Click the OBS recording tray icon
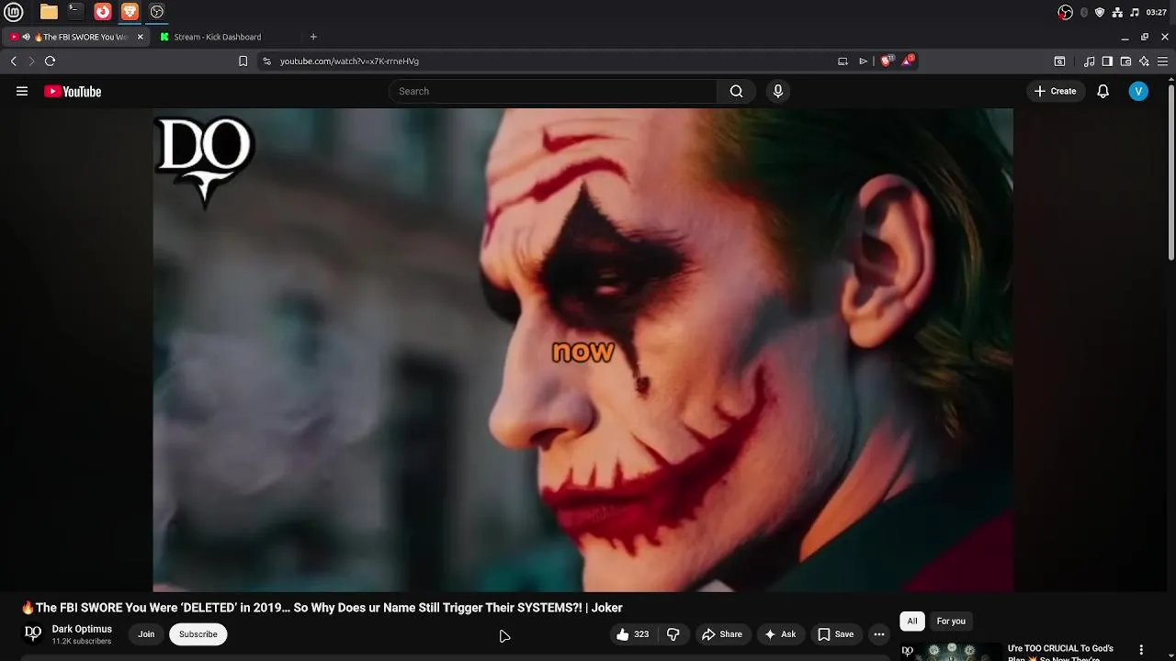1176x661 pixels. click(x=1066, y=12)
